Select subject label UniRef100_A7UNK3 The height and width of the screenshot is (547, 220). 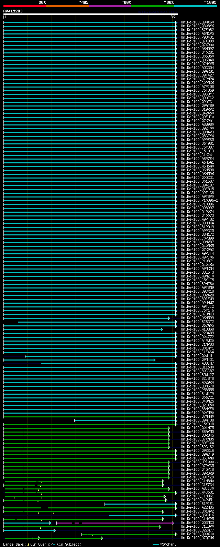(197, 314)
